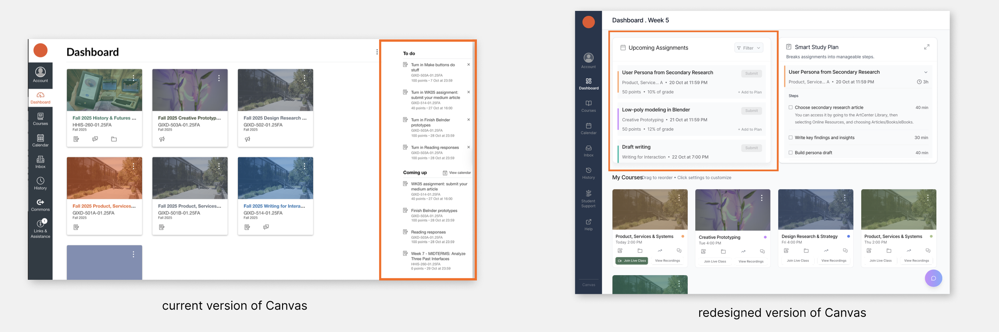Open discussions icon on Today 2:00 PM course card
This screenshot has width=999, height=332.
(x=679, y=250)
